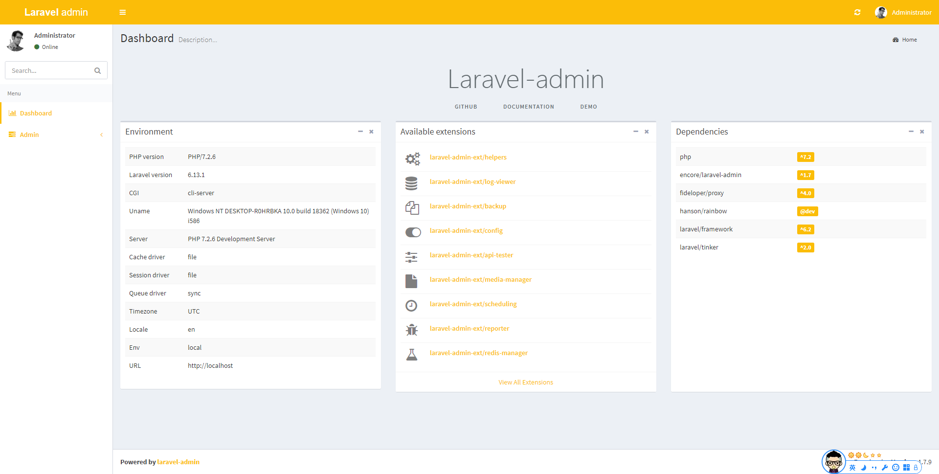This screenshot has height=474, width=939.
Task: Click the input method lock icon
Action: click(916, 468)
